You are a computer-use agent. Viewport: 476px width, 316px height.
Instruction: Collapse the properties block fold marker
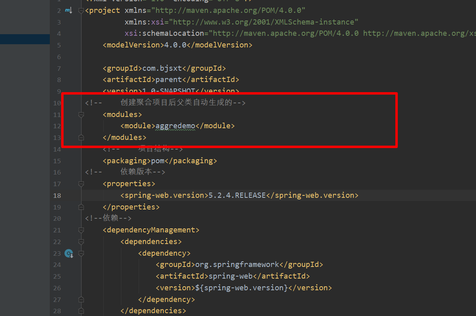[x=81, y=184]
